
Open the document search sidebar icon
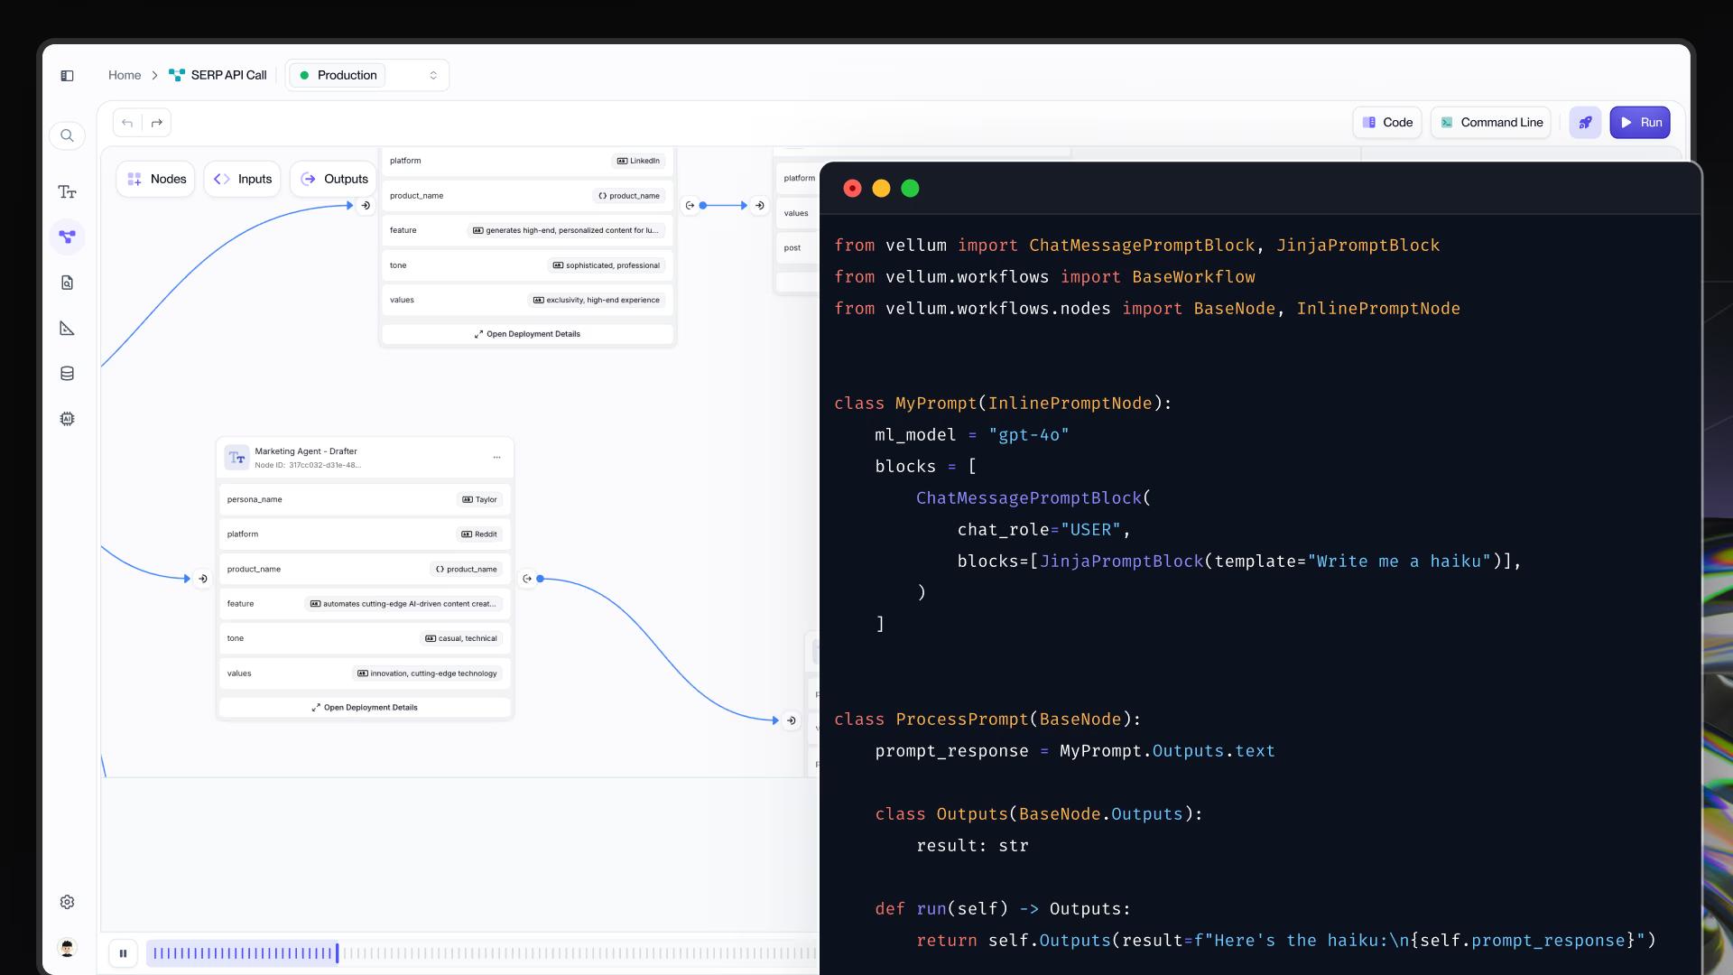(67, 283)
